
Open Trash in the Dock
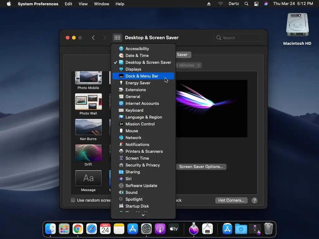[x=268, y=229]
